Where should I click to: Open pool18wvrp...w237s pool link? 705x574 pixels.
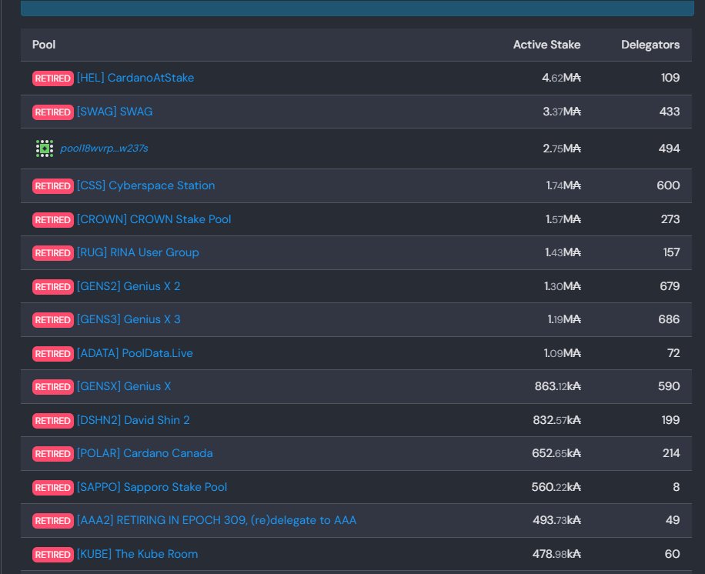(105, 149)
